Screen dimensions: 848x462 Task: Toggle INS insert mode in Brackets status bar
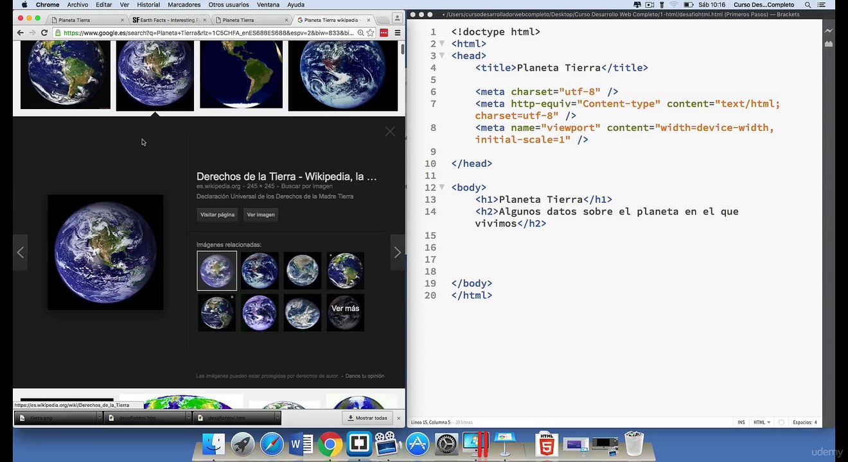741,422
